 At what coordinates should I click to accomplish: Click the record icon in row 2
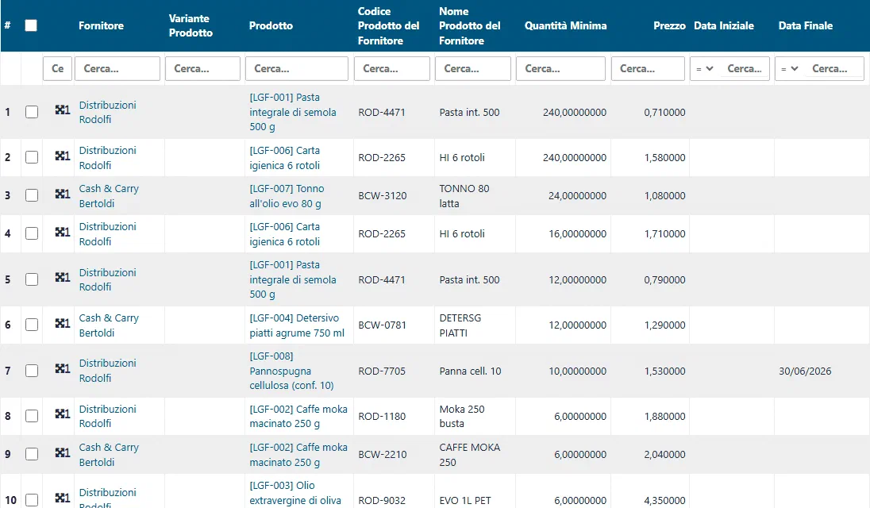tap(62, 156)
